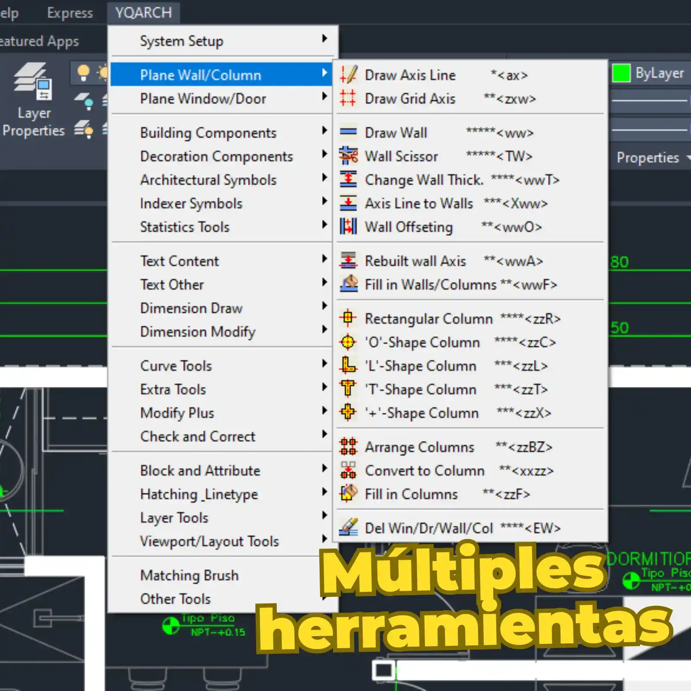
Task: Pick the 'L'-Shape Column icon
Action: 348,365
